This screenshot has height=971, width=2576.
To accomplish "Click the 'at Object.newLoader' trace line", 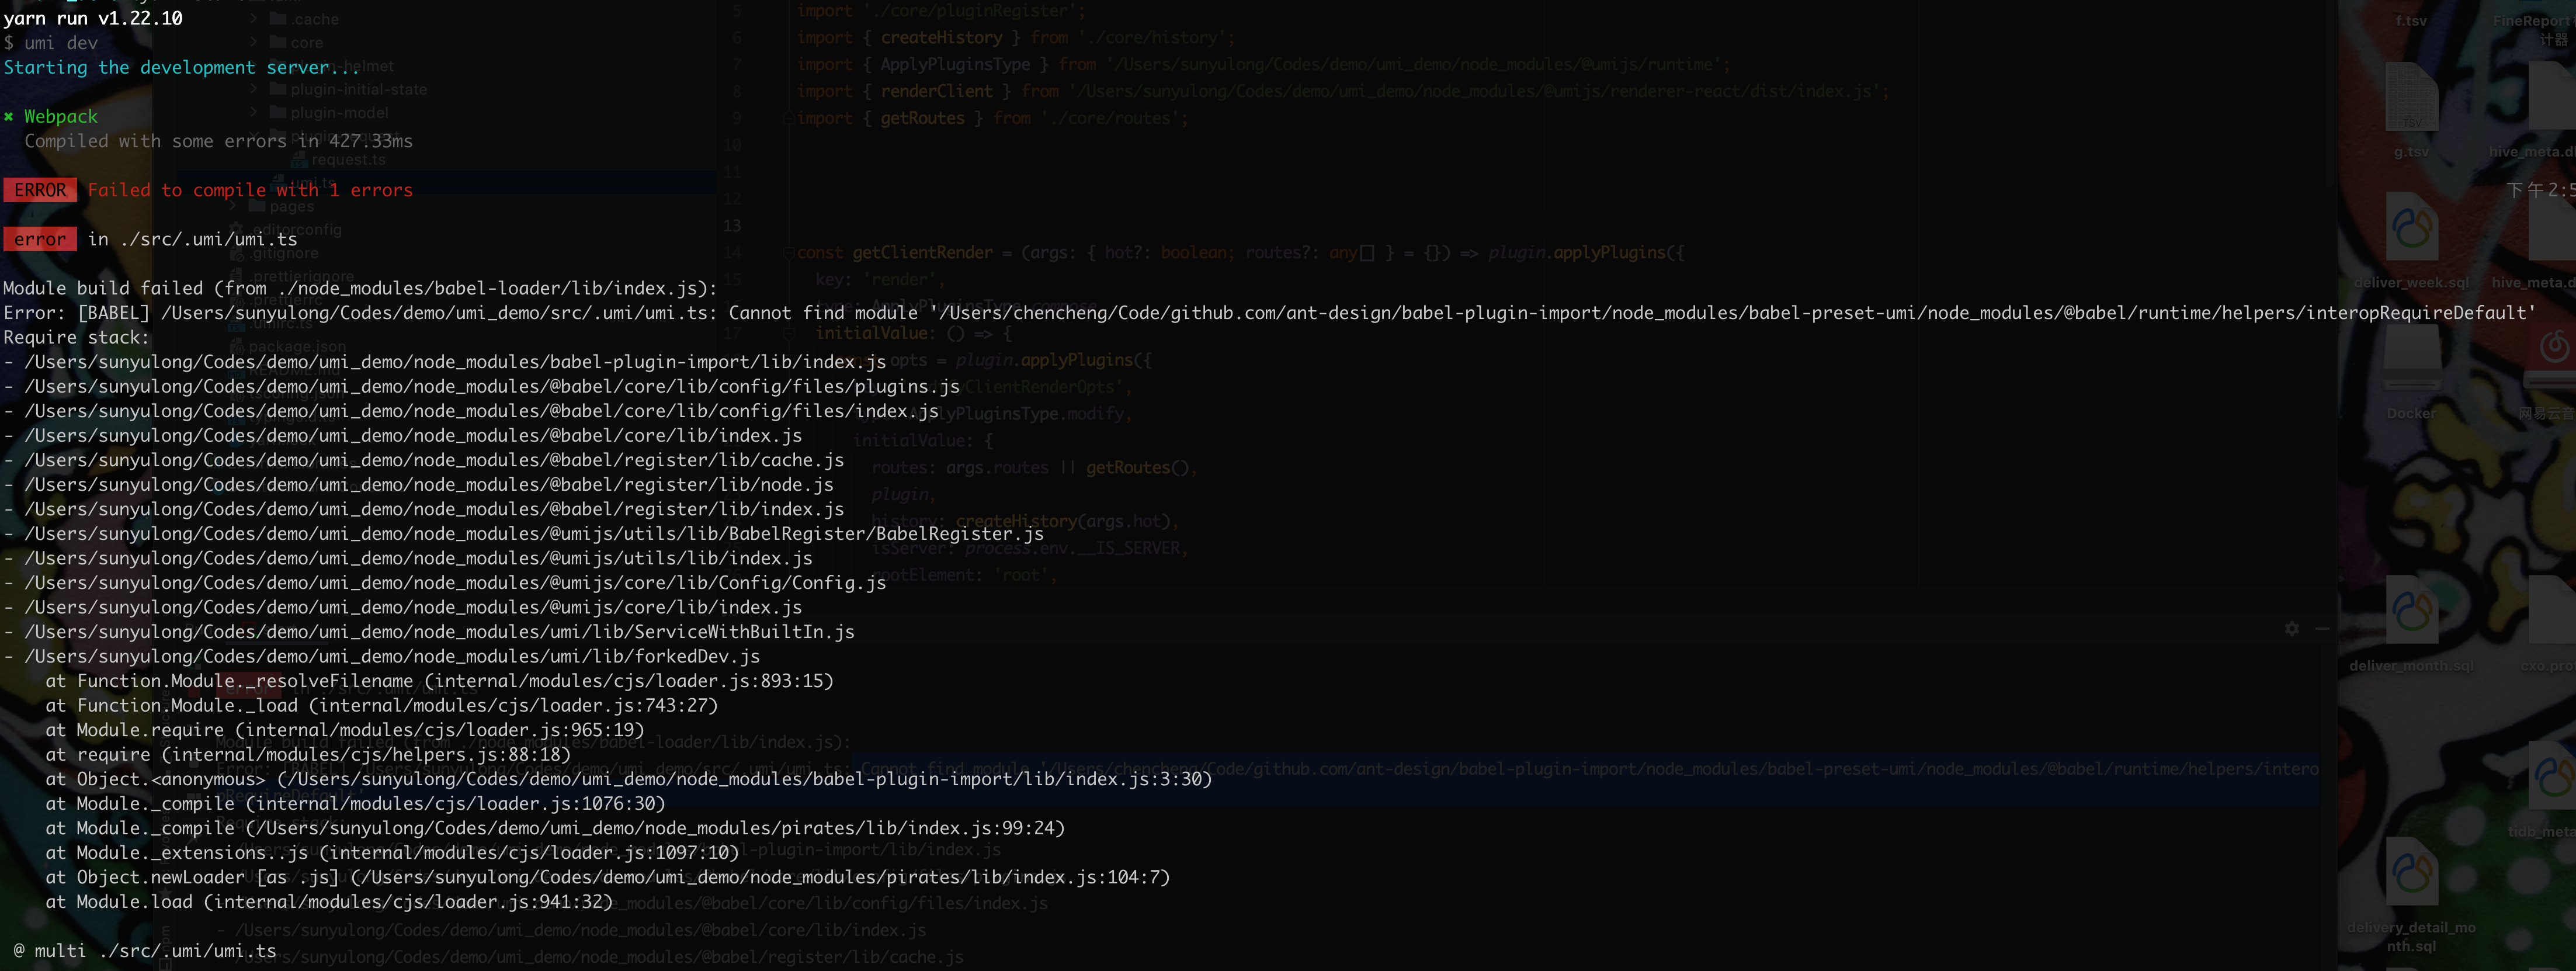I will click(607, 877).
